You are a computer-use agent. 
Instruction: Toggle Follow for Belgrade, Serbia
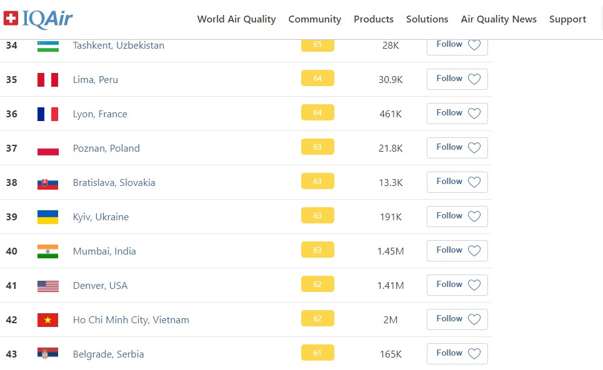(x=457, y=354)
